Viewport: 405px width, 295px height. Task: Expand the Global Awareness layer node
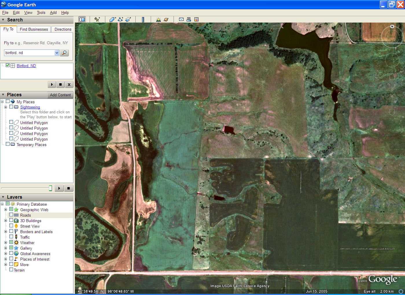click(5, 253)
